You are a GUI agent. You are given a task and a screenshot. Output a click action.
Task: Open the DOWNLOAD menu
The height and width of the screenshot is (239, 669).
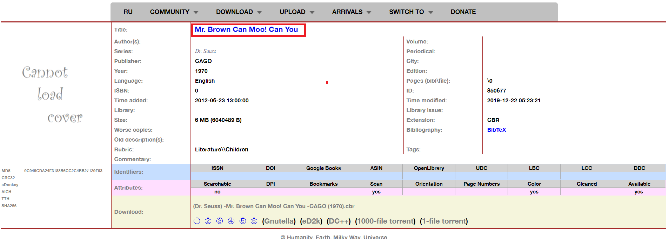tap(234, 12)
